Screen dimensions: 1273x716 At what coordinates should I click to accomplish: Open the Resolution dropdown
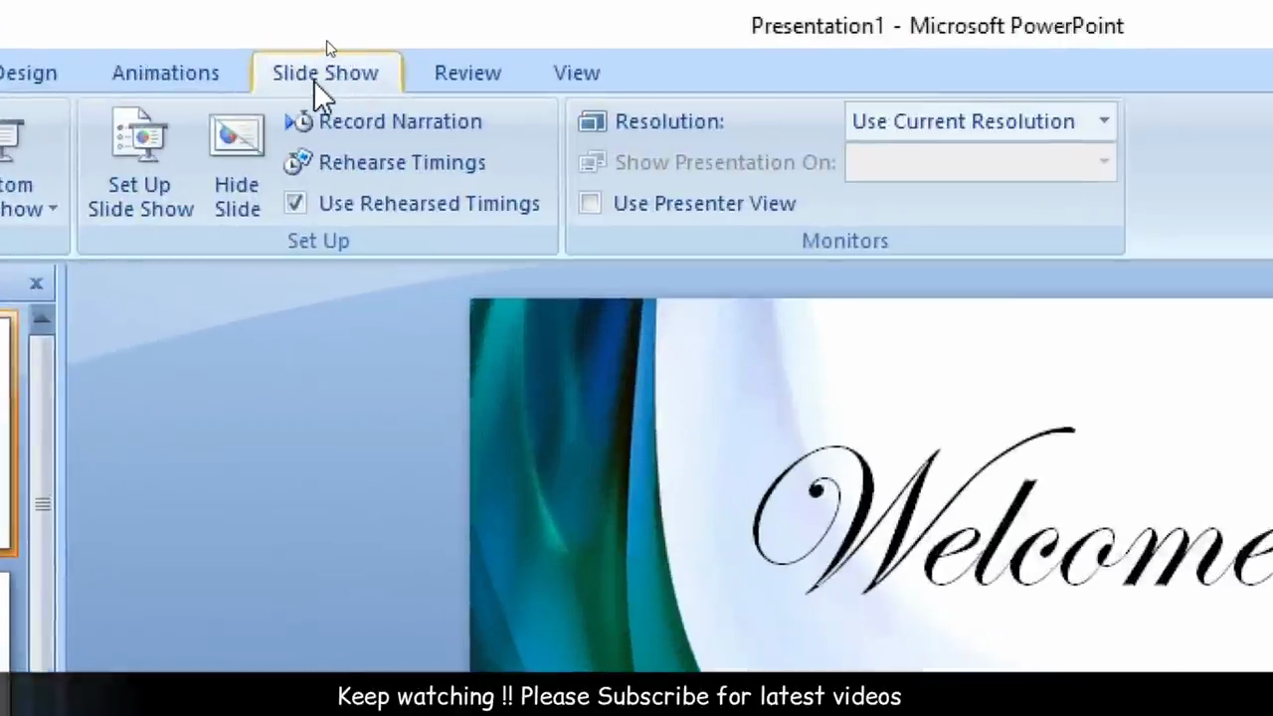click(x=1104, y=121)
